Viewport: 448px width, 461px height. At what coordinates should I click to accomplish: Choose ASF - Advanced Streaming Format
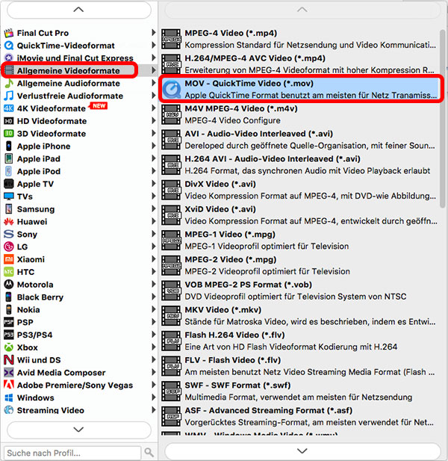click(x=299, y=416)
